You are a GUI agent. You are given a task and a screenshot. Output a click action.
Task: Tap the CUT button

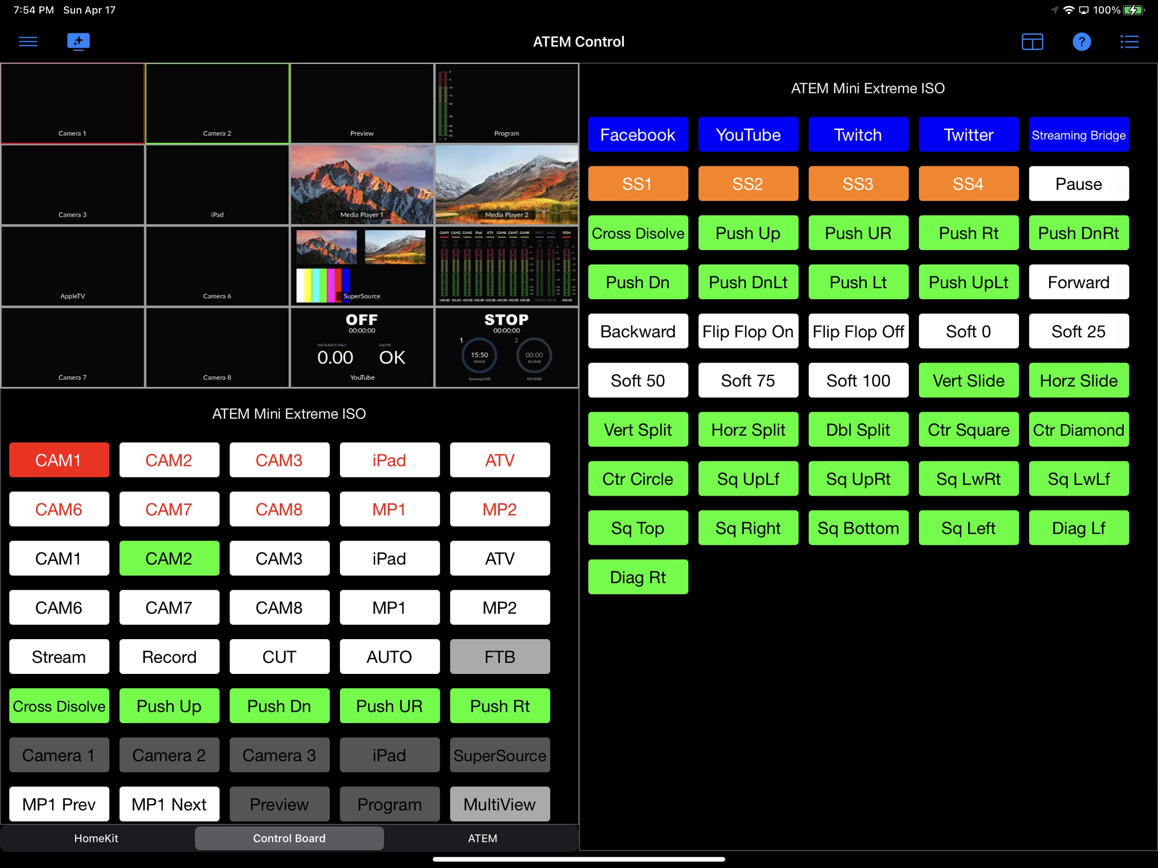[x=280, y=656]
